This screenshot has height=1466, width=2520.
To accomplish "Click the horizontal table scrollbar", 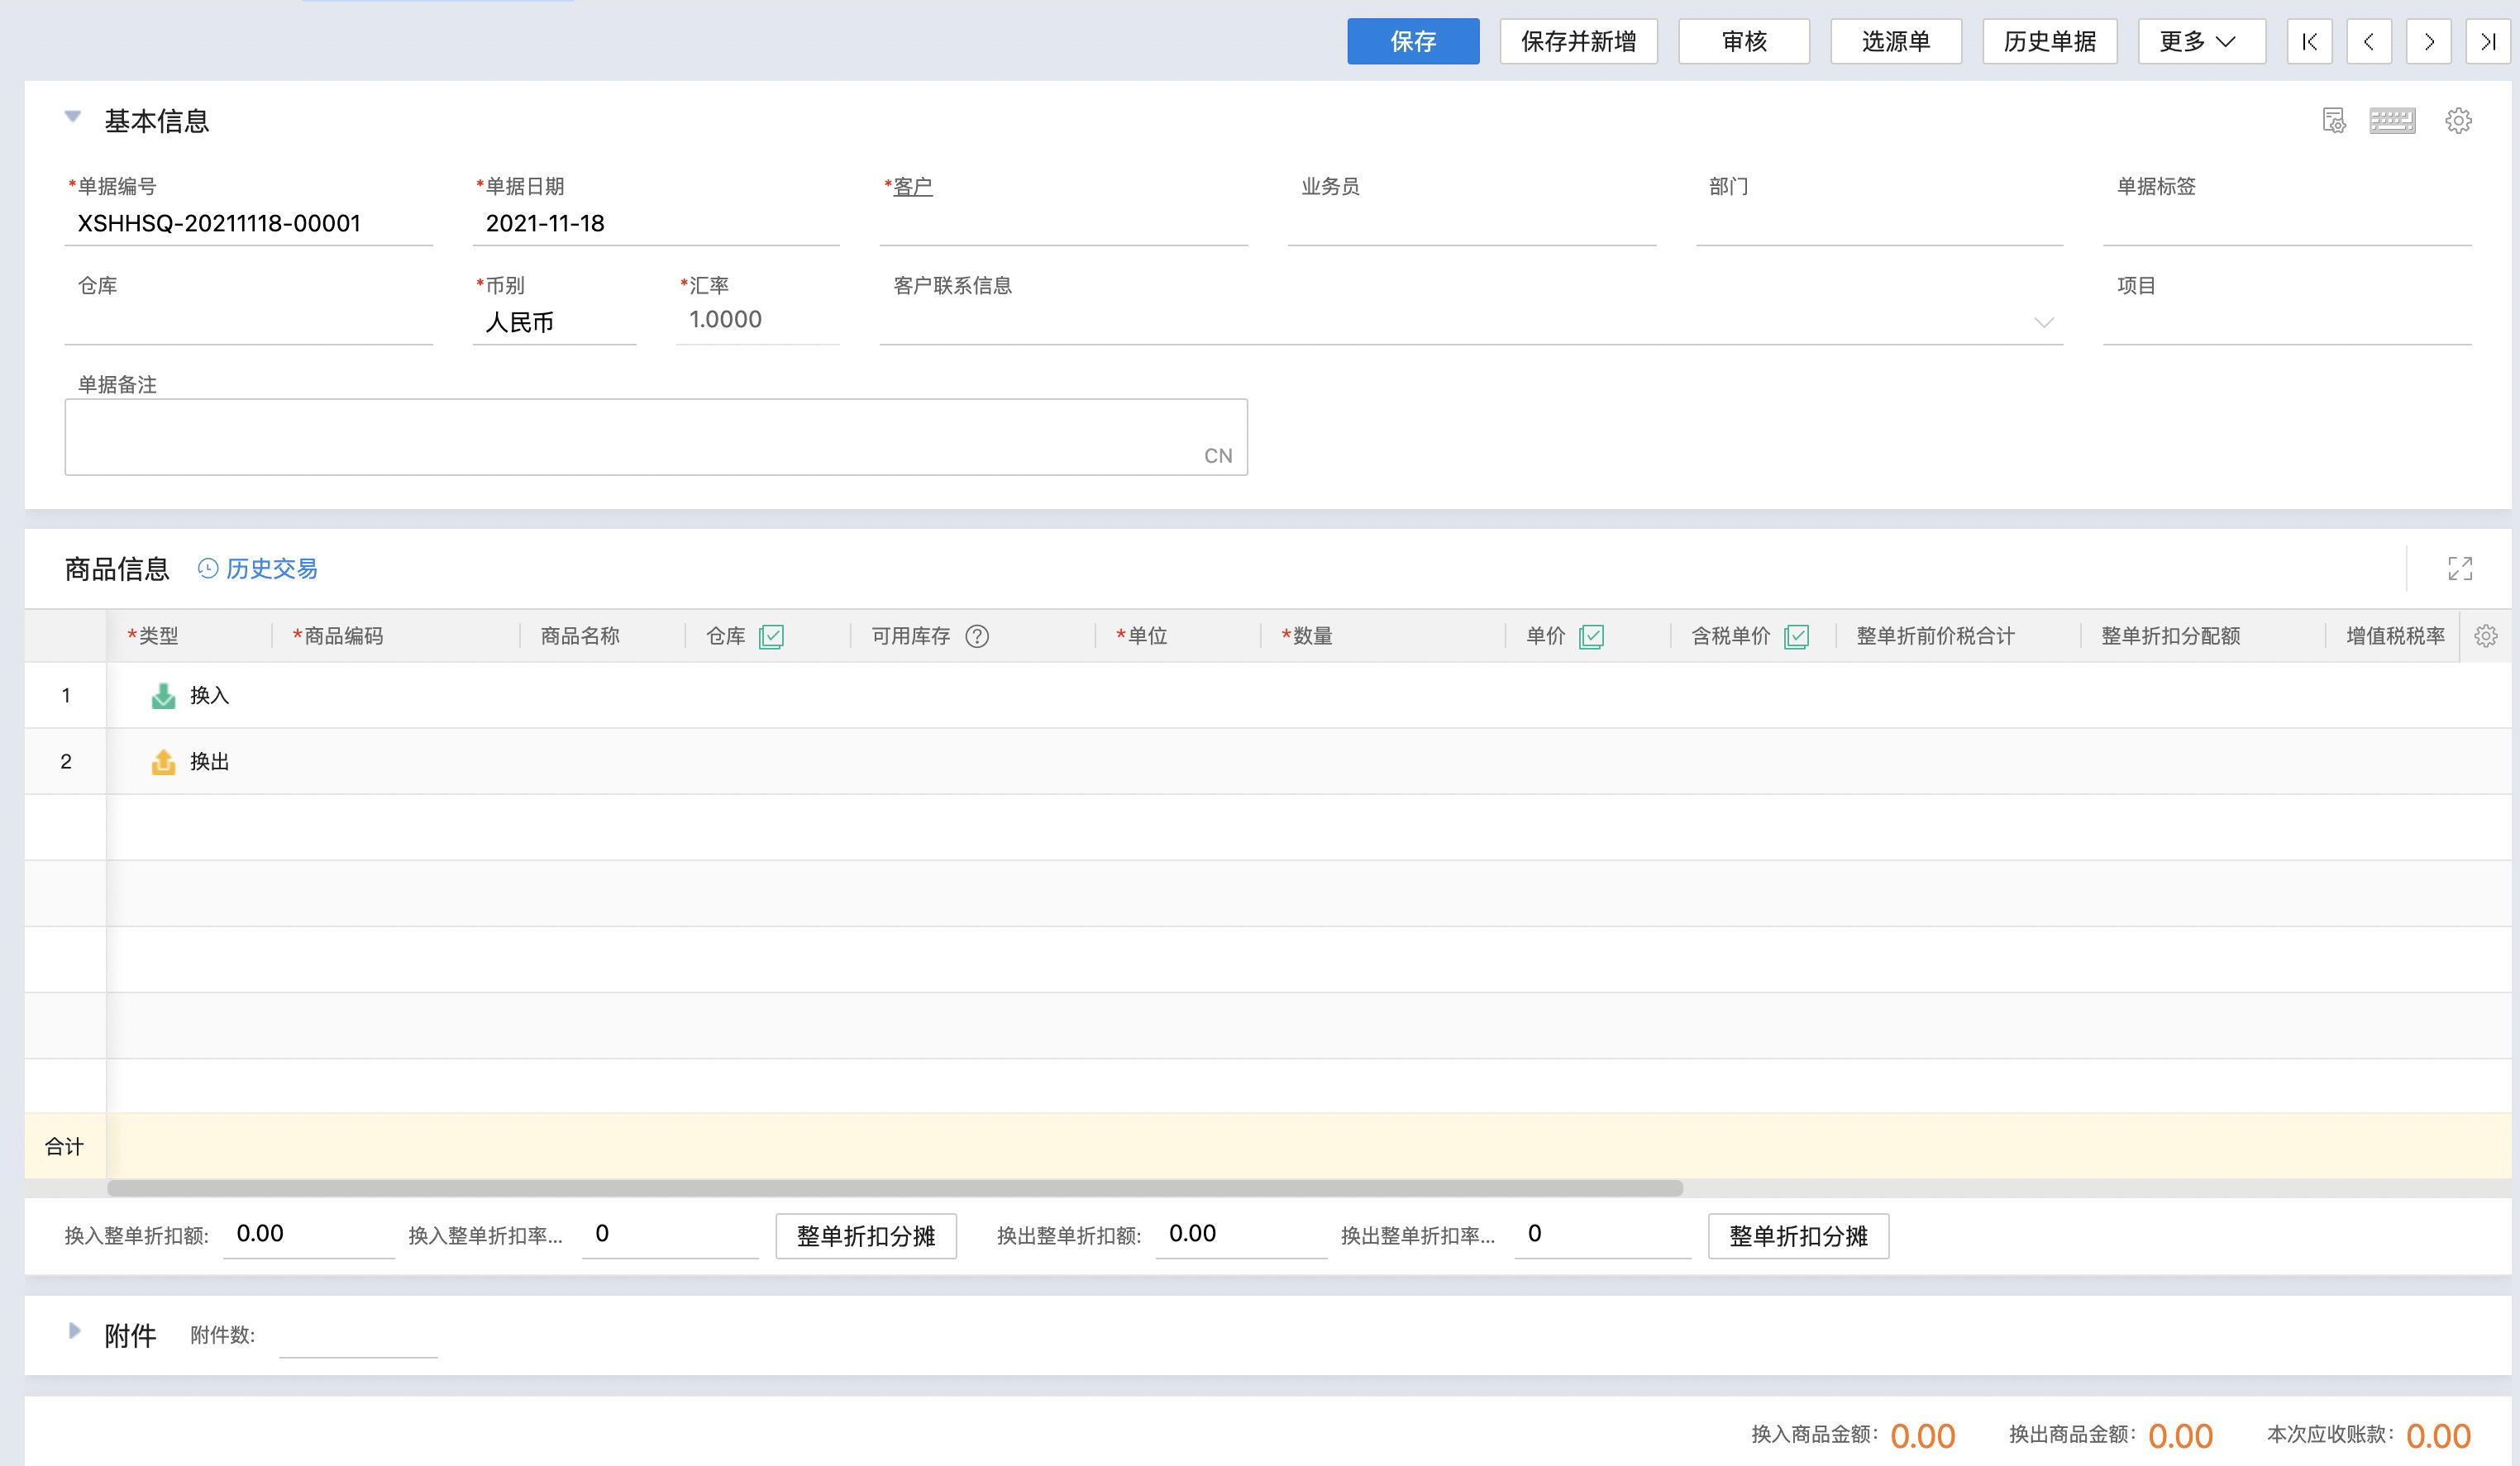I will click(894, 1188).
